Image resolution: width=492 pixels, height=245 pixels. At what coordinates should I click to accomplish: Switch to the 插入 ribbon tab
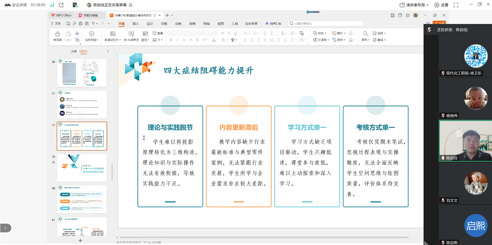136,23
